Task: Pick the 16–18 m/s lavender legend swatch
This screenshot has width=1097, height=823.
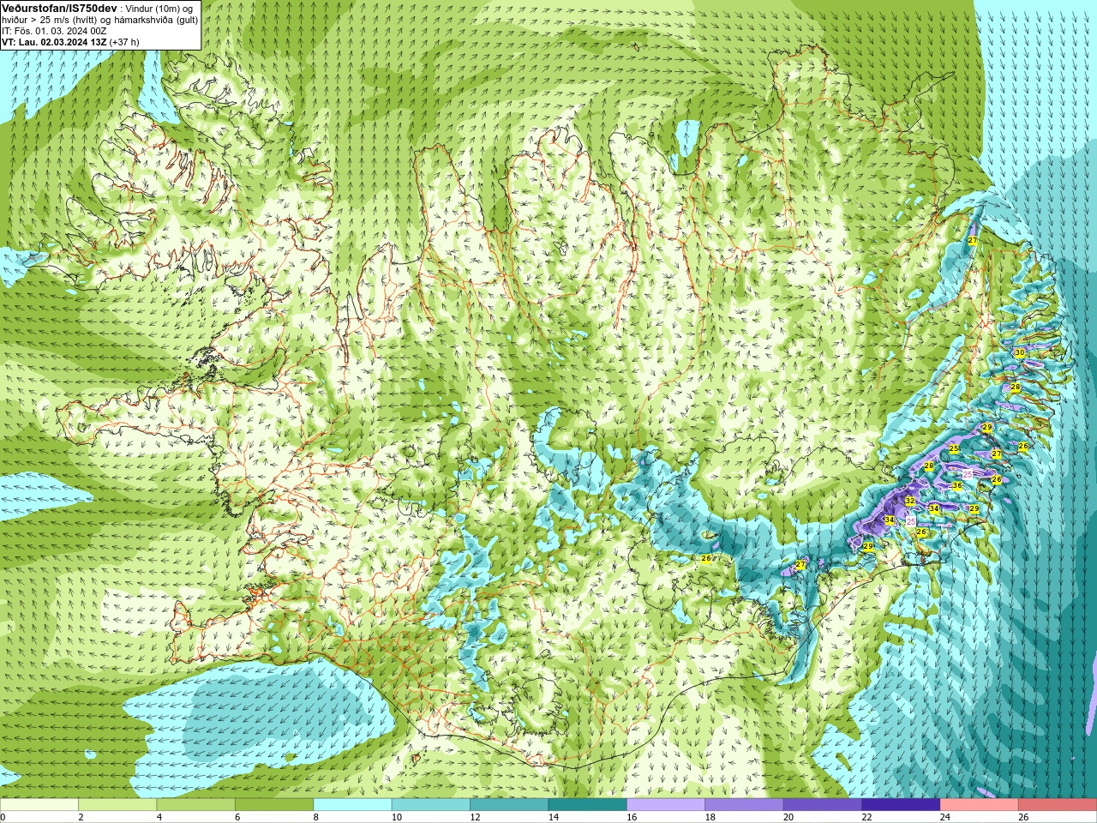Action: (666, 805)
